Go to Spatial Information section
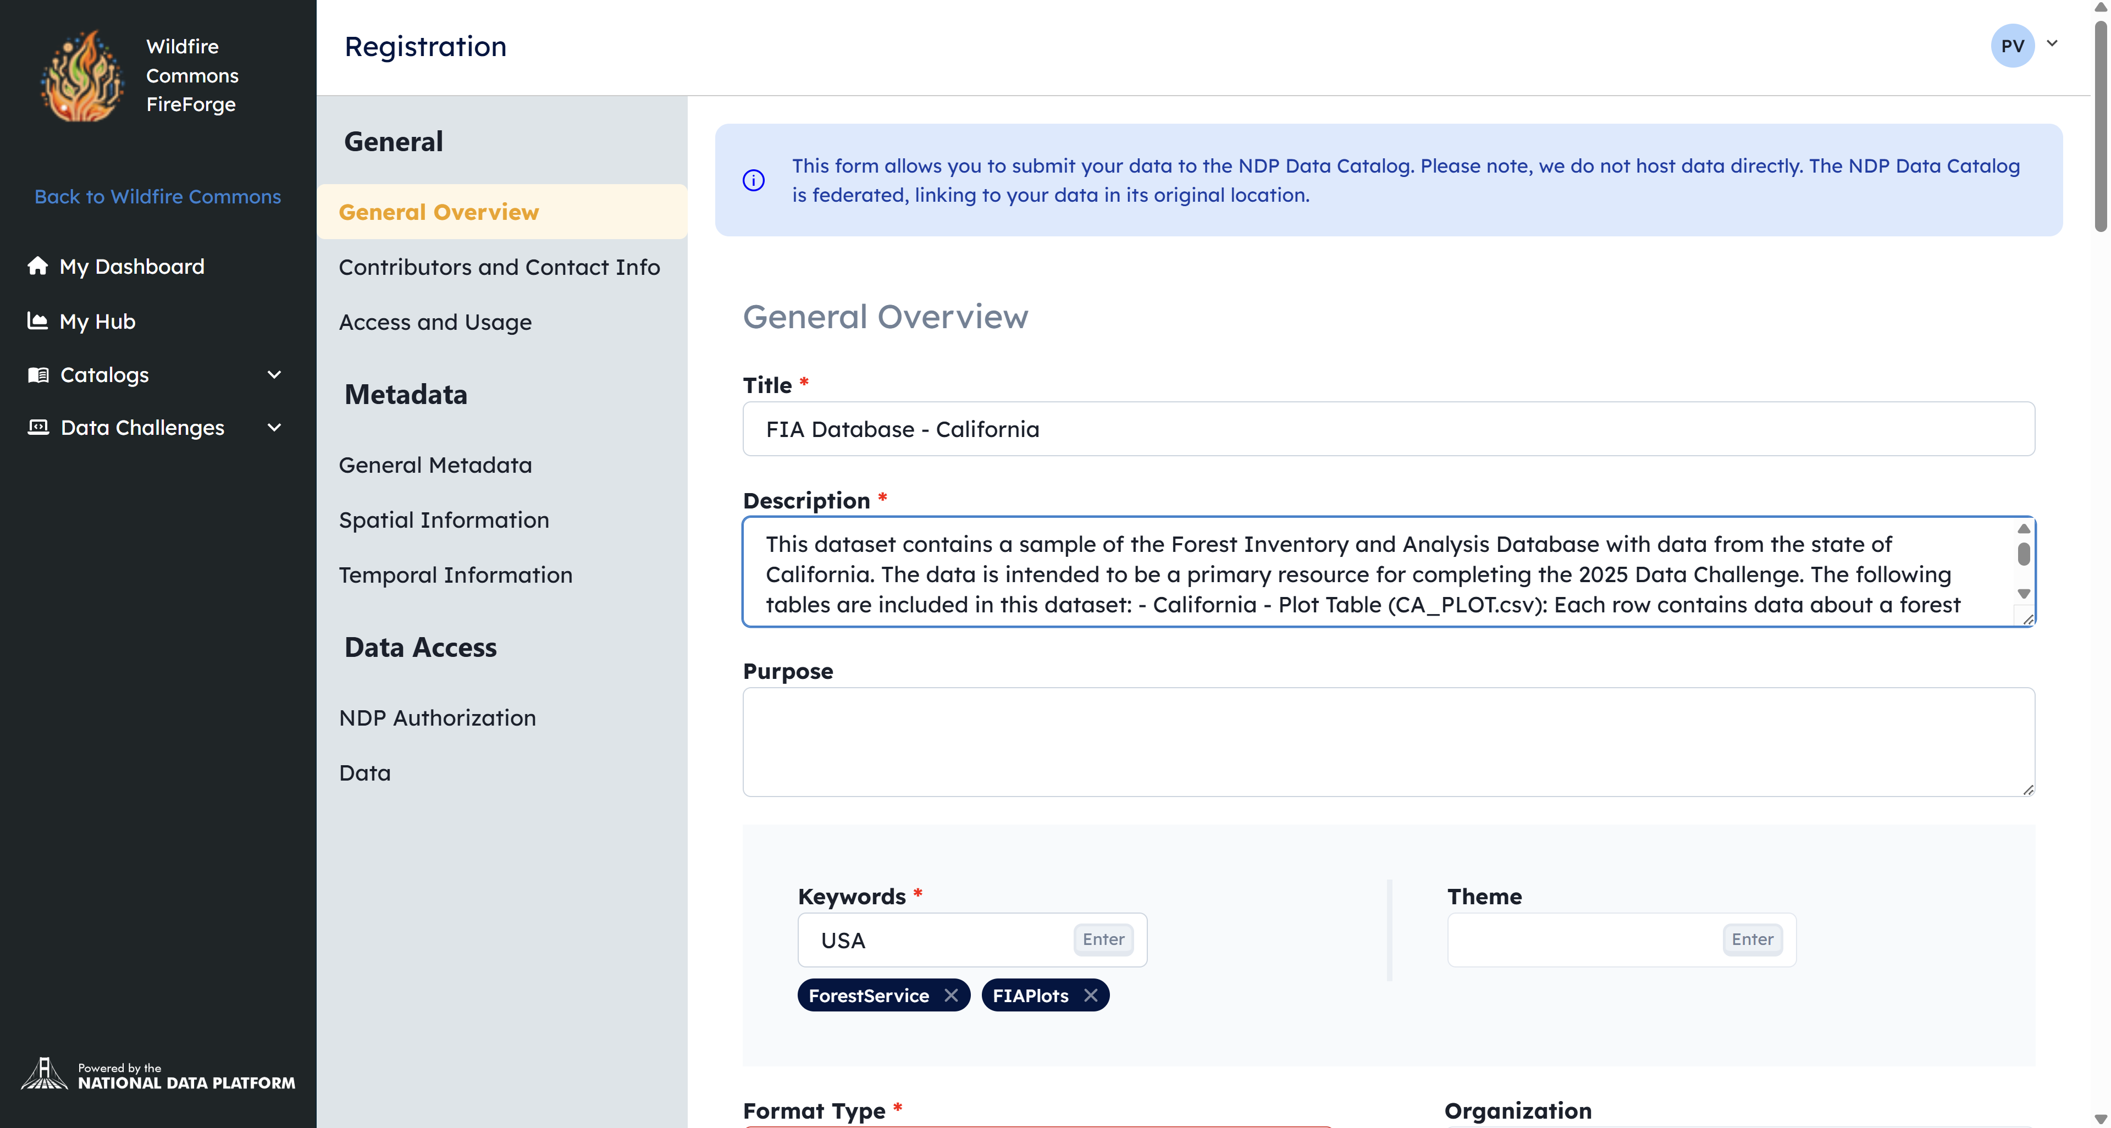 [x=443, y=519]
